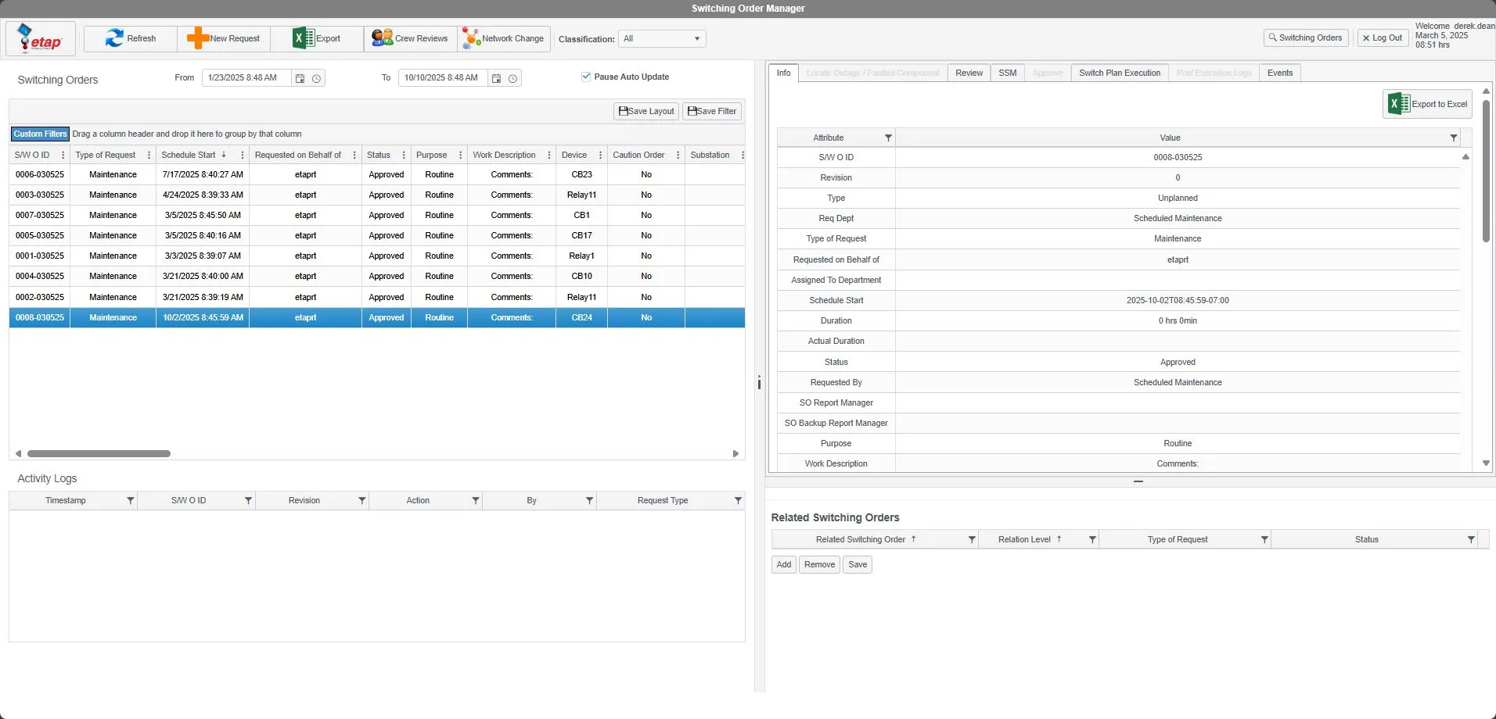Click the Save Layout button
This screenshot has width=1496, height=719.
pos(646,111)
